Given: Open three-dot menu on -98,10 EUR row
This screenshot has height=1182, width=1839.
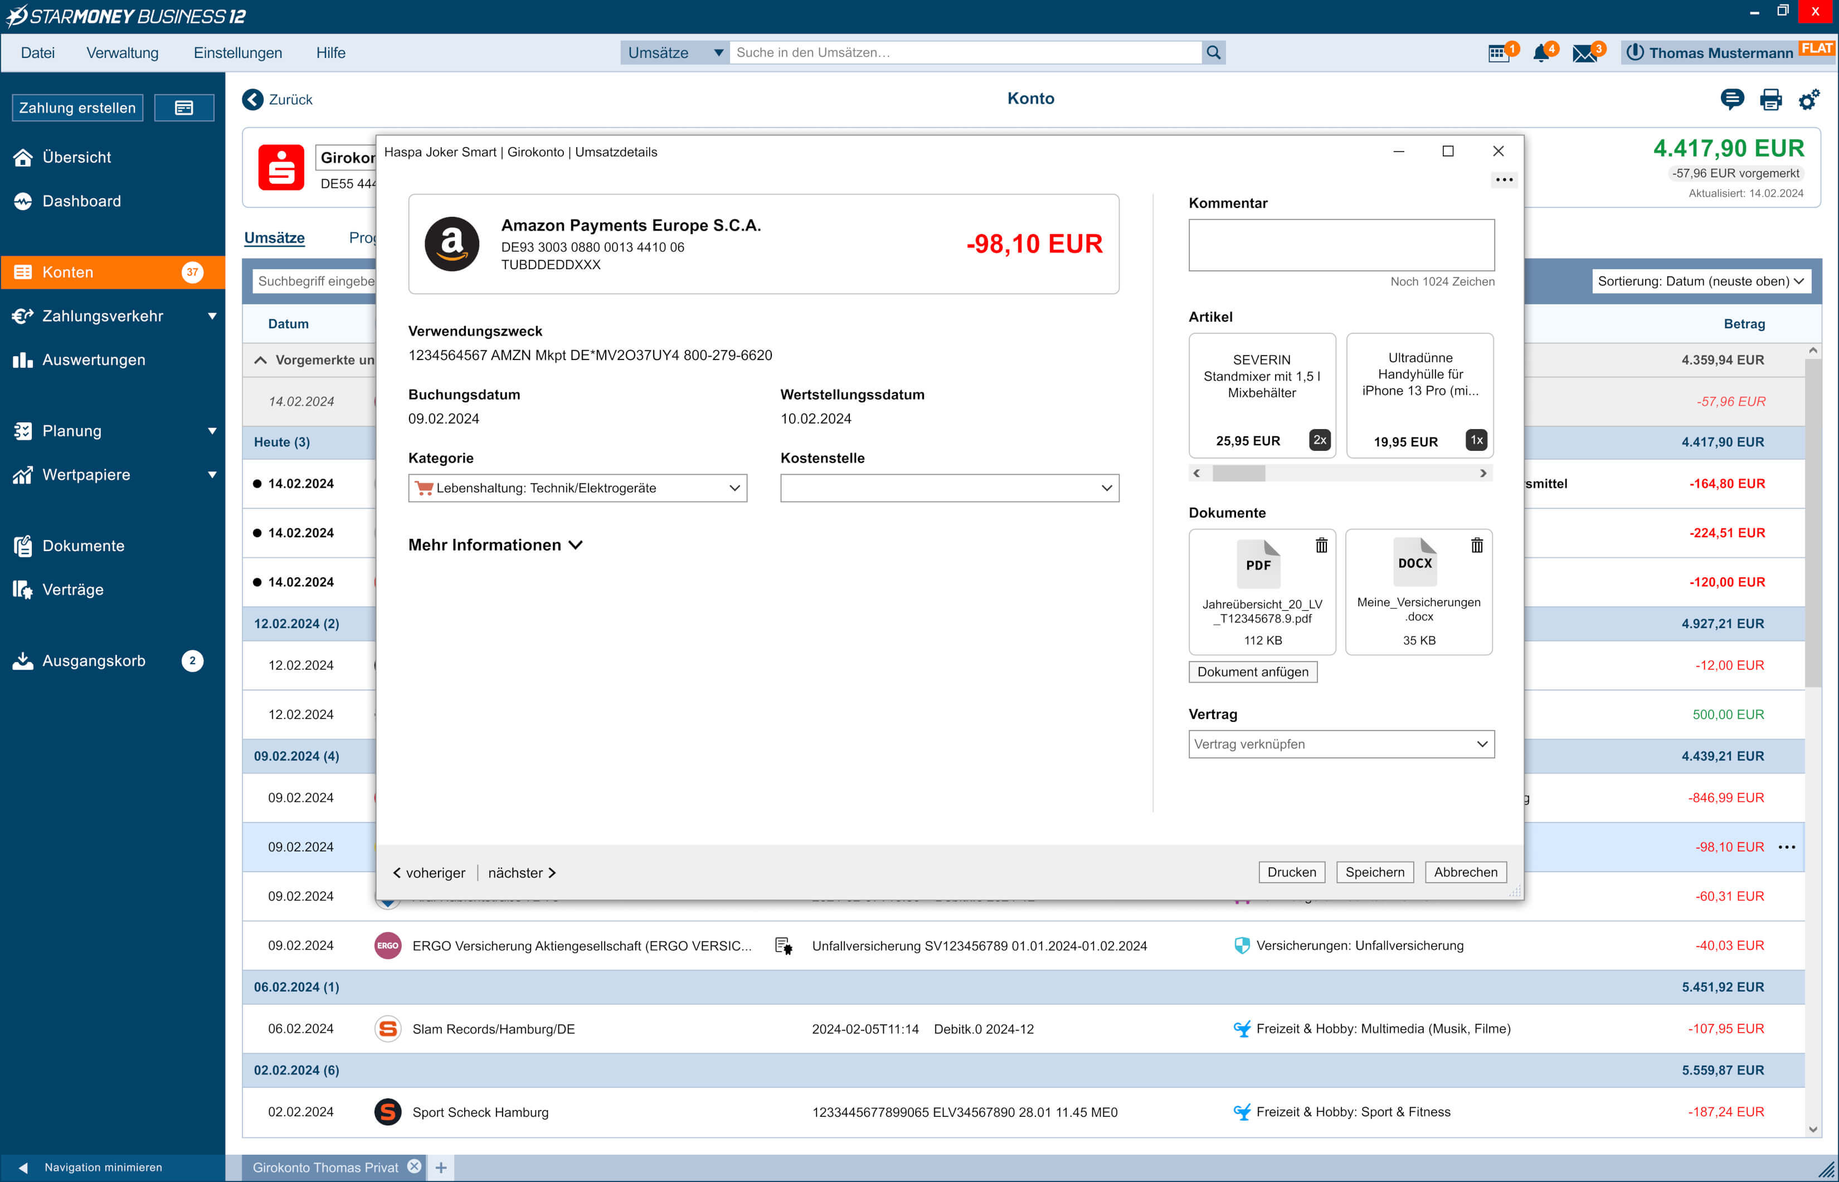Looking at the screenshot, I should (1787, 847).
